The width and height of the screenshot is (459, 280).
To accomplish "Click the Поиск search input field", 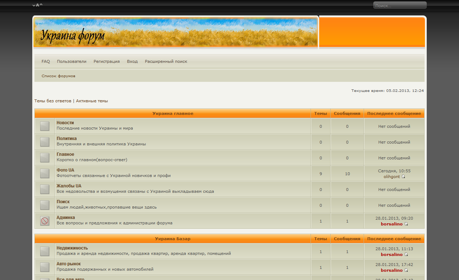I will pyautogui.click(x=399, y=5).
